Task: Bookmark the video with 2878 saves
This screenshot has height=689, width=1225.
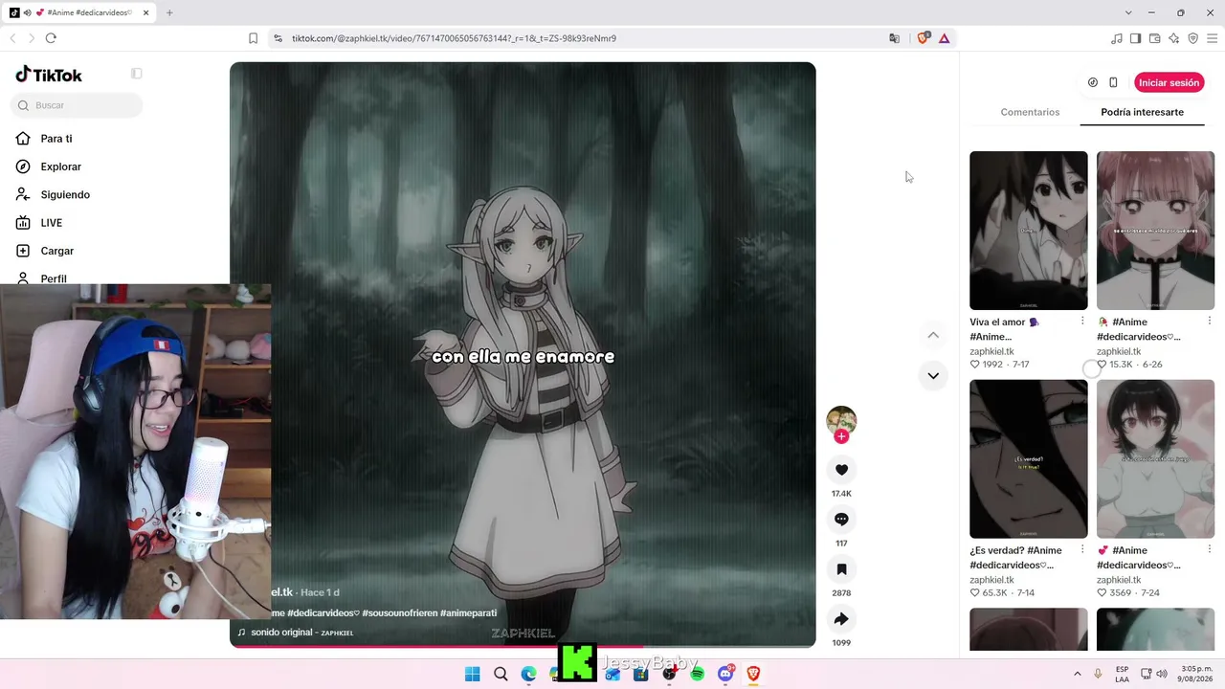Action: click(x=841, y=569)
